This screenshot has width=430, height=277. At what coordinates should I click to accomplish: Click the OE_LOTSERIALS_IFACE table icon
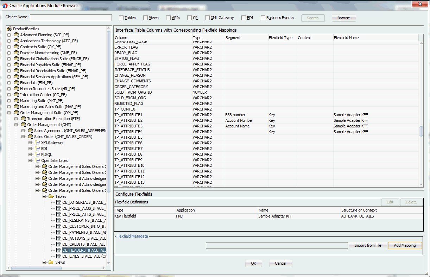[59, 202]
